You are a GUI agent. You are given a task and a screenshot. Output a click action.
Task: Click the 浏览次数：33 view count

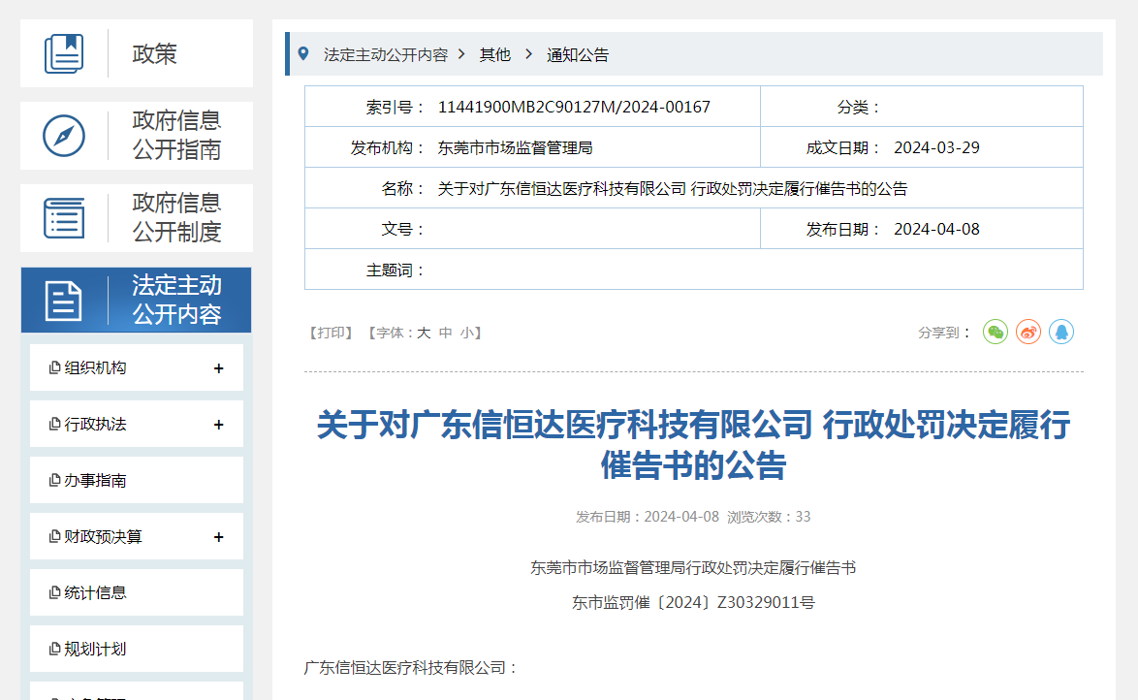(769, 517)
